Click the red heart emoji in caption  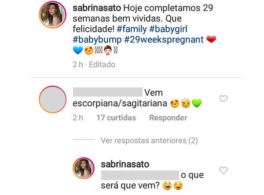pyautogui.click(x=211, y=40)
